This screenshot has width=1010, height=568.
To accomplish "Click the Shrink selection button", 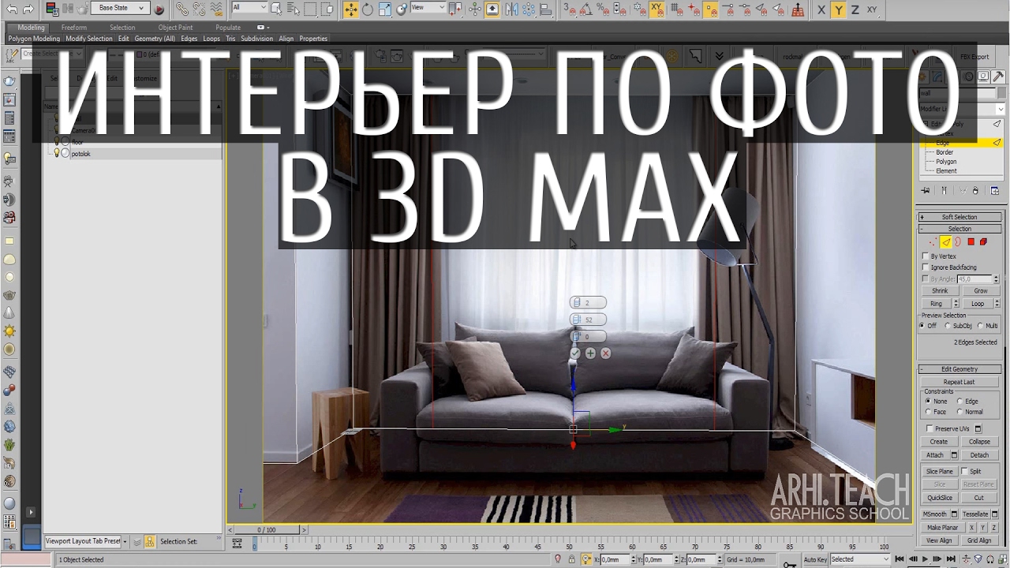I will 940,291.
